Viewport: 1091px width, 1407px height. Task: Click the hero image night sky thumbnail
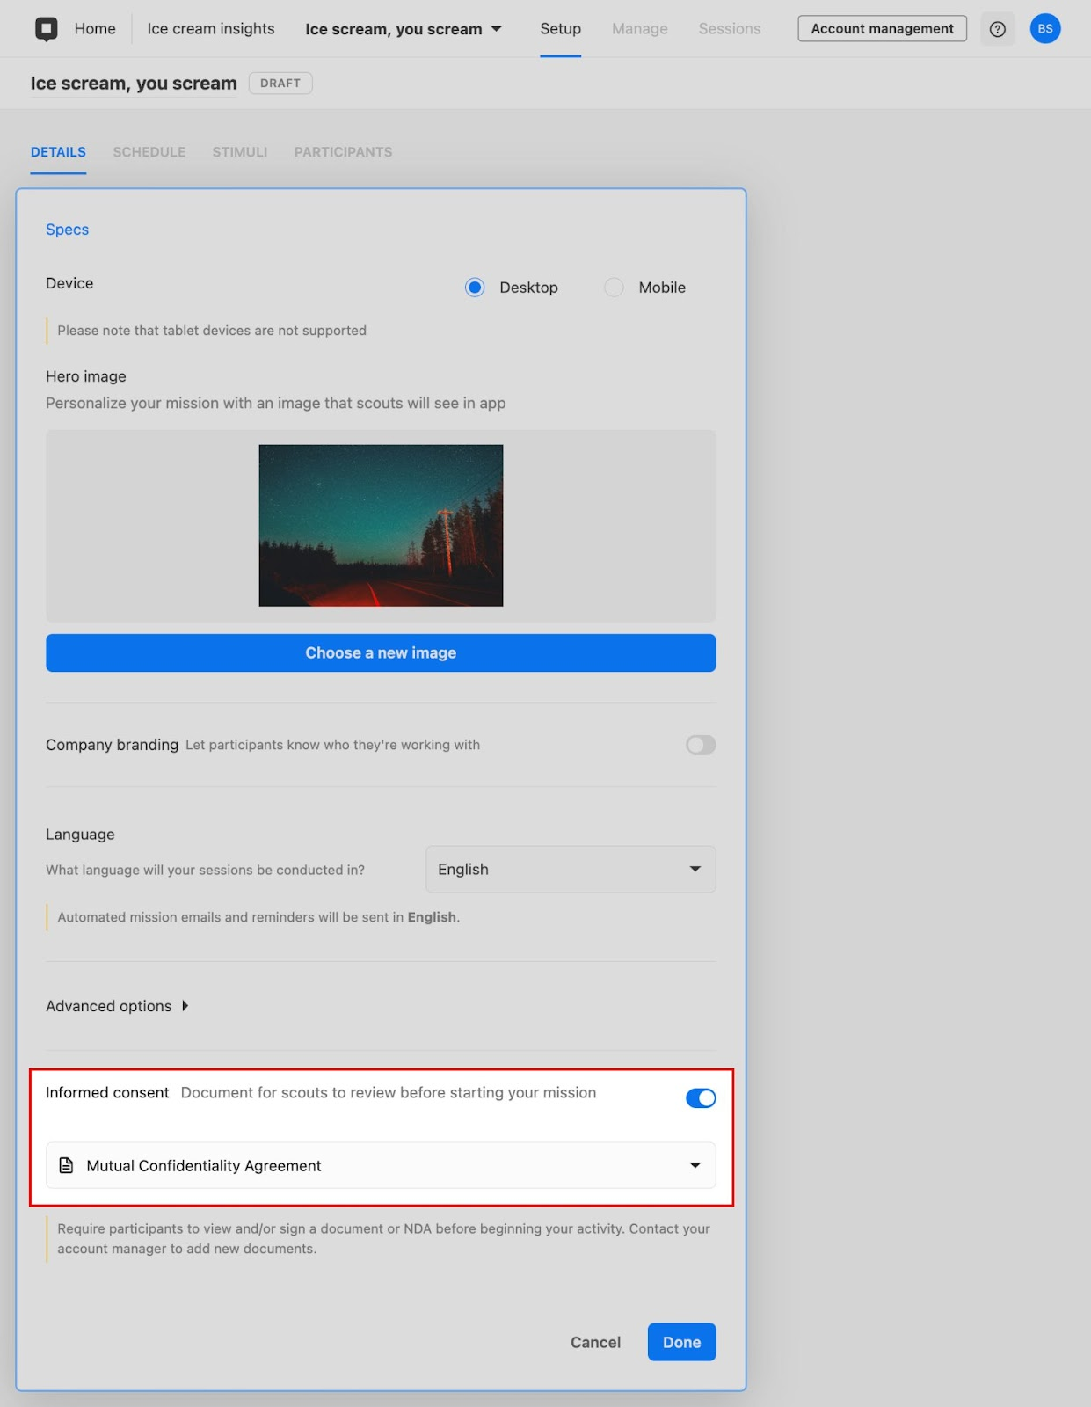click(381, 525)
